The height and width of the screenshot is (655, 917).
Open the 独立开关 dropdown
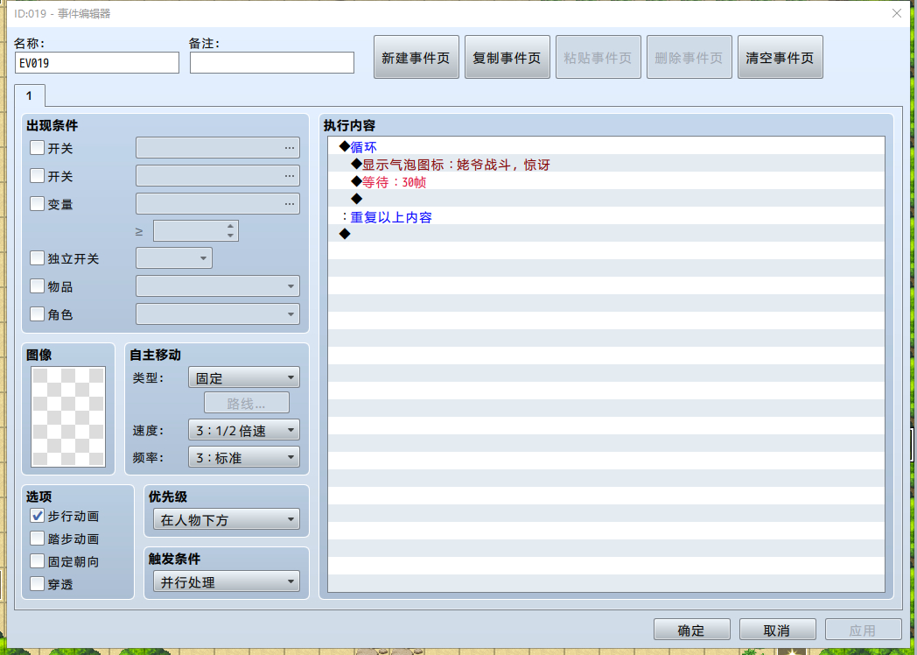click(x=174, y=258)
